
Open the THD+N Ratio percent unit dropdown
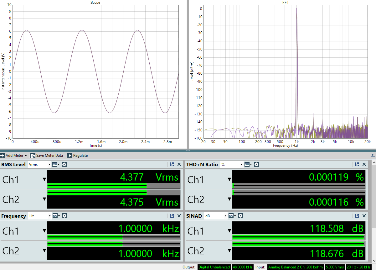pyautogui.click(x=232, y=164)
